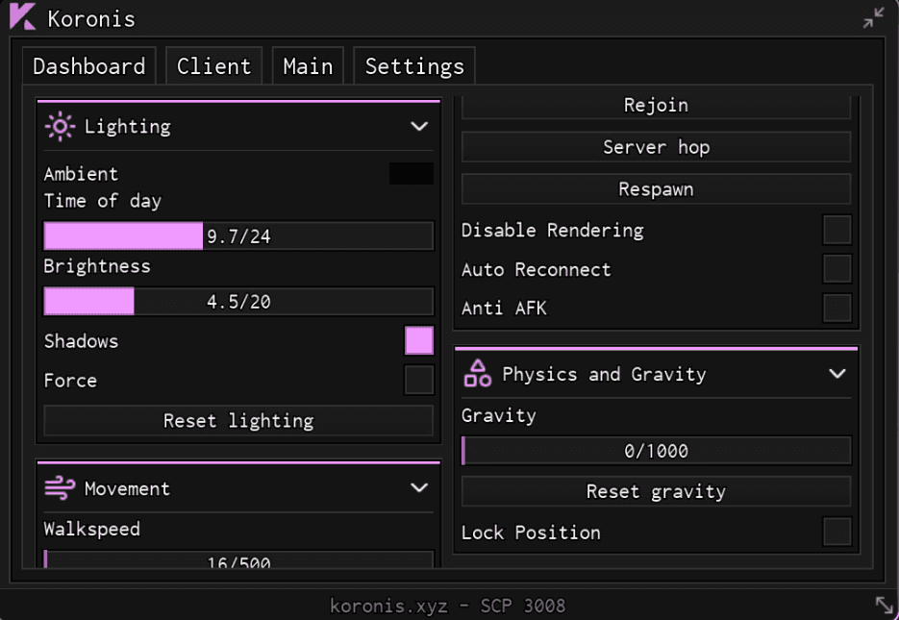Collapse the Physics and Gravity section
Viewport: 899px width, 620px height.
pos(838,373)
